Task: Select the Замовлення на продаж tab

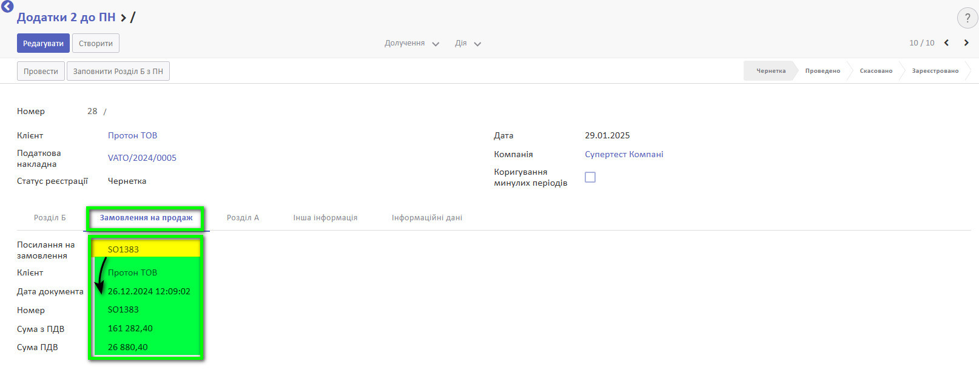Action: coord(146,218)
